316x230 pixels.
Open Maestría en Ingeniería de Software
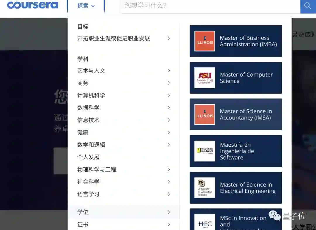(236, 151)
